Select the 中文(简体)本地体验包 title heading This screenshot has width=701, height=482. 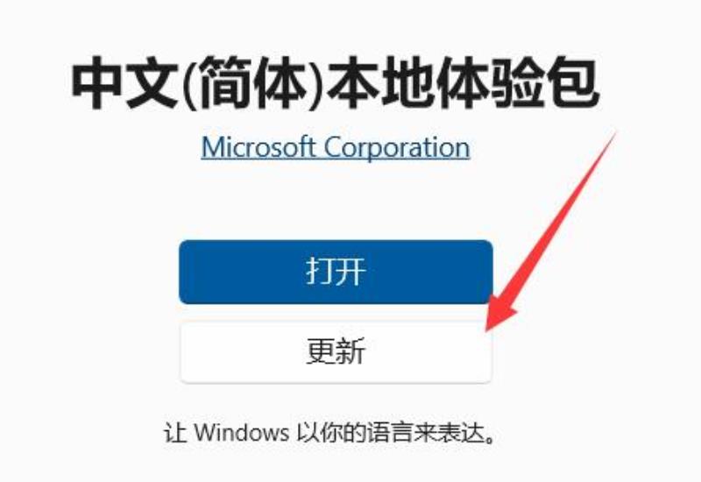coord(335,83)
